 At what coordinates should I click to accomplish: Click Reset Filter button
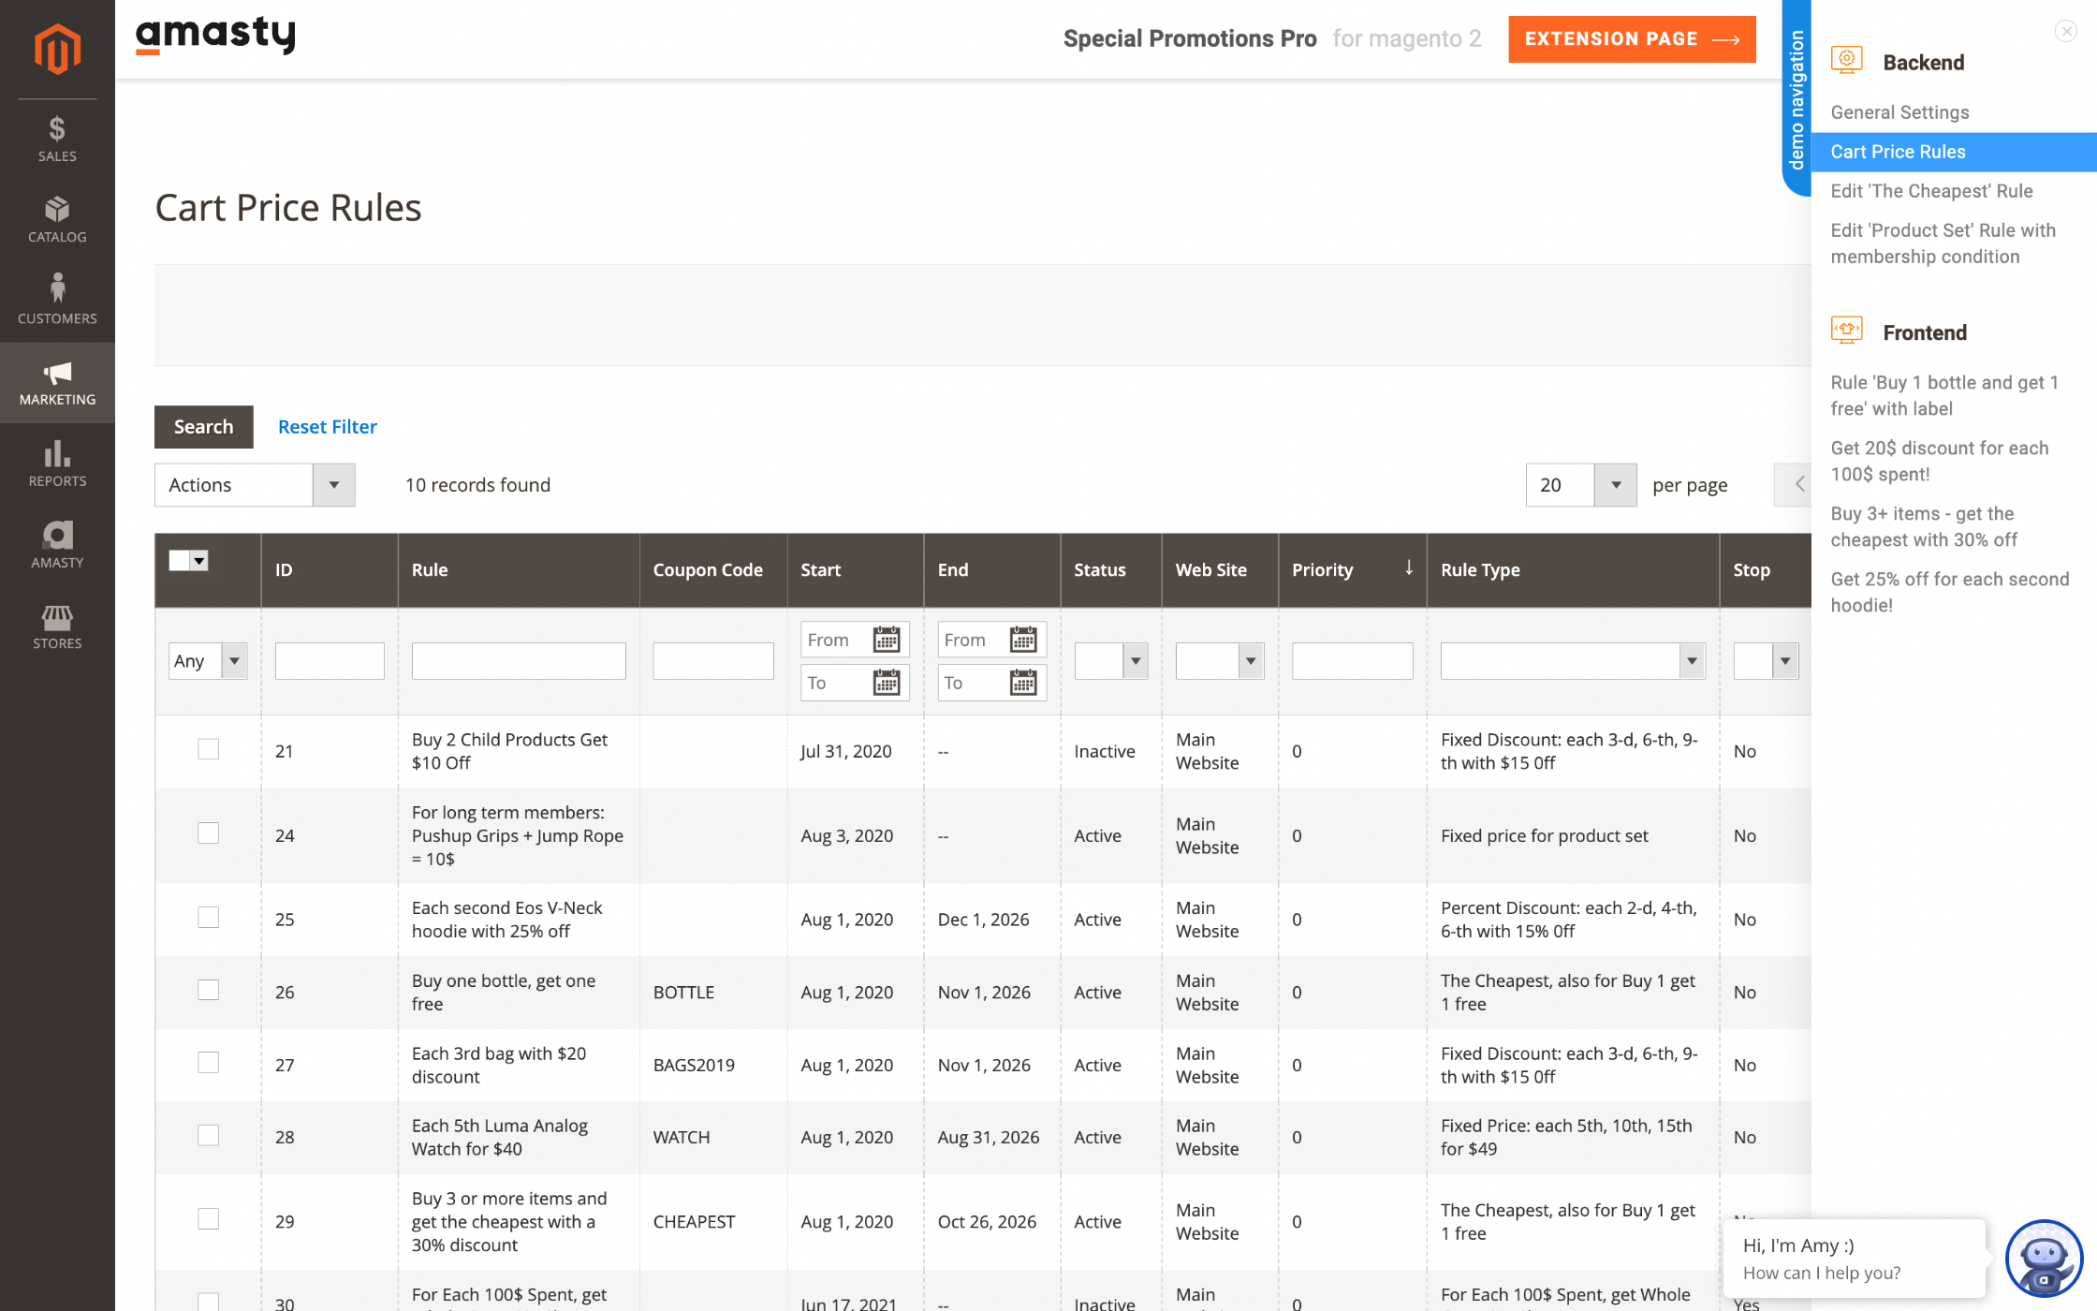(328, 426)
